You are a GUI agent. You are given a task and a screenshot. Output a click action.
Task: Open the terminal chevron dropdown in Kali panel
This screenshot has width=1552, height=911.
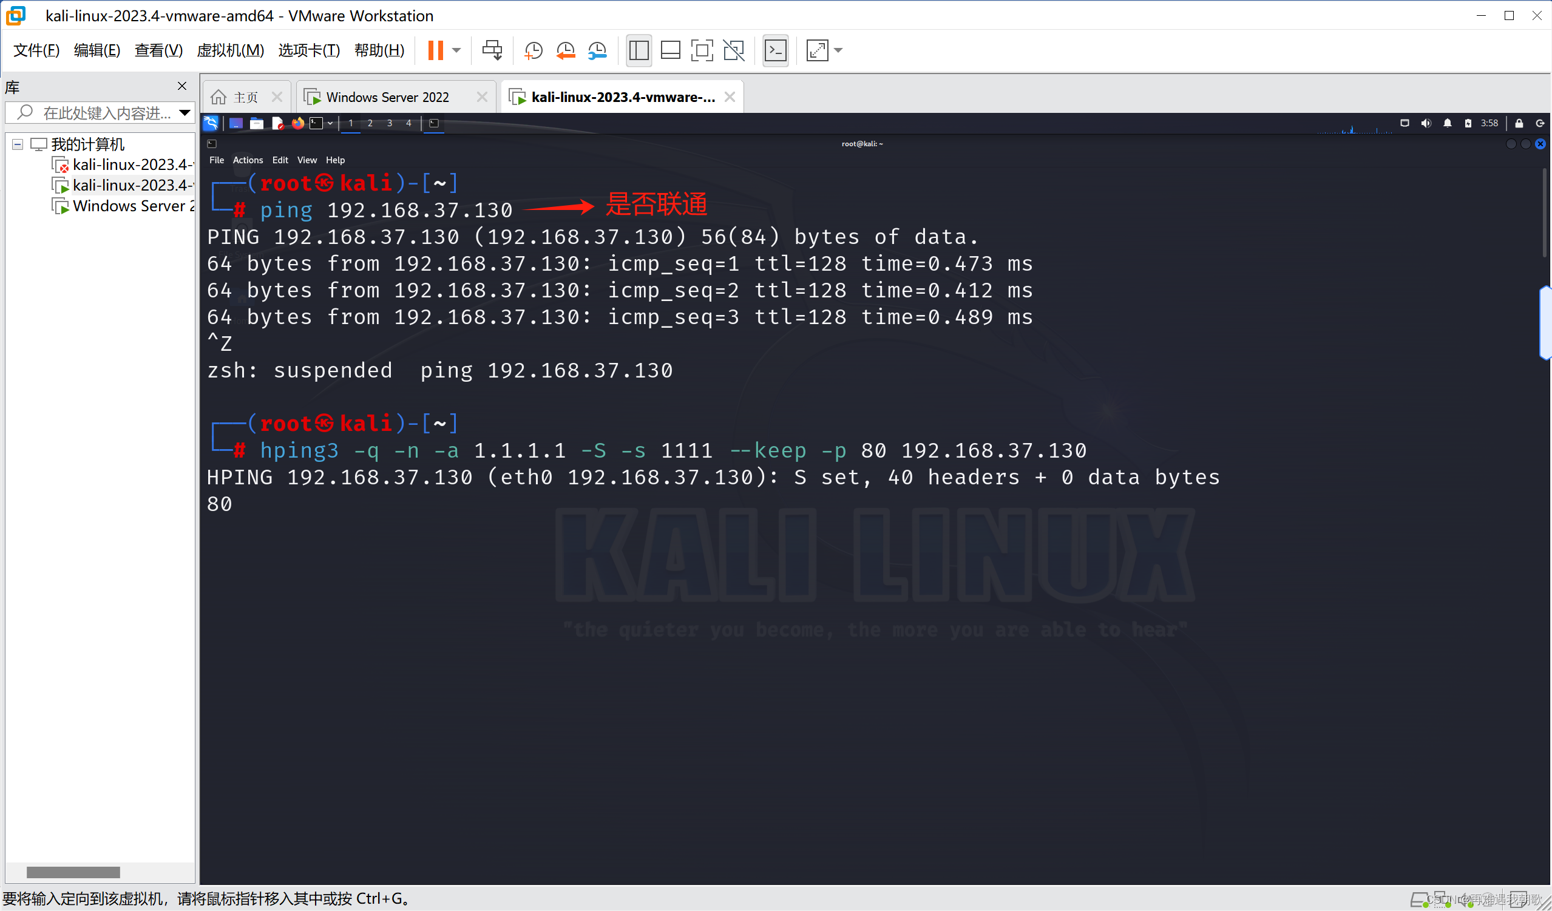(x=330, y=123)
